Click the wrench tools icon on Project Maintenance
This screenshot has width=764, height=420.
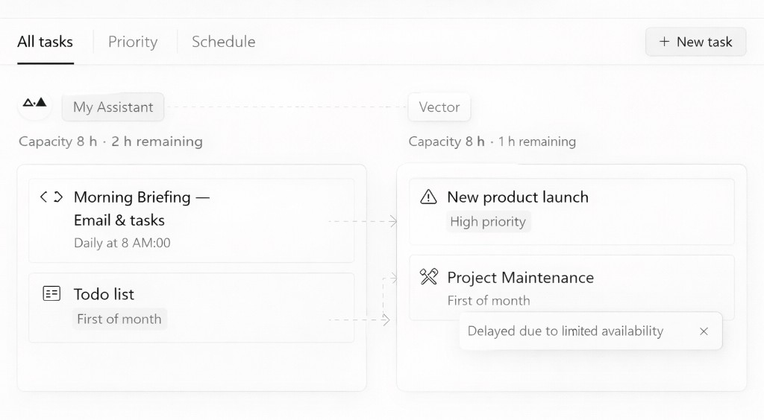coord(428,278)
